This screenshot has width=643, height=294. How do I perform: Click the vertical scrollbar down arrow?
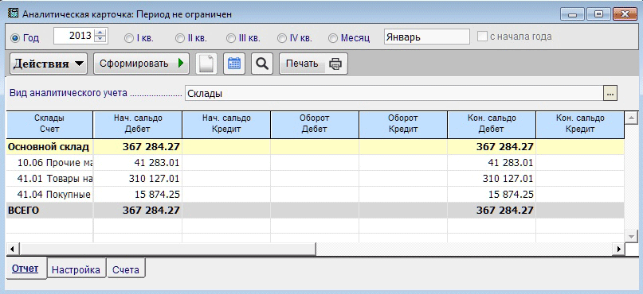tap(631, 236)
